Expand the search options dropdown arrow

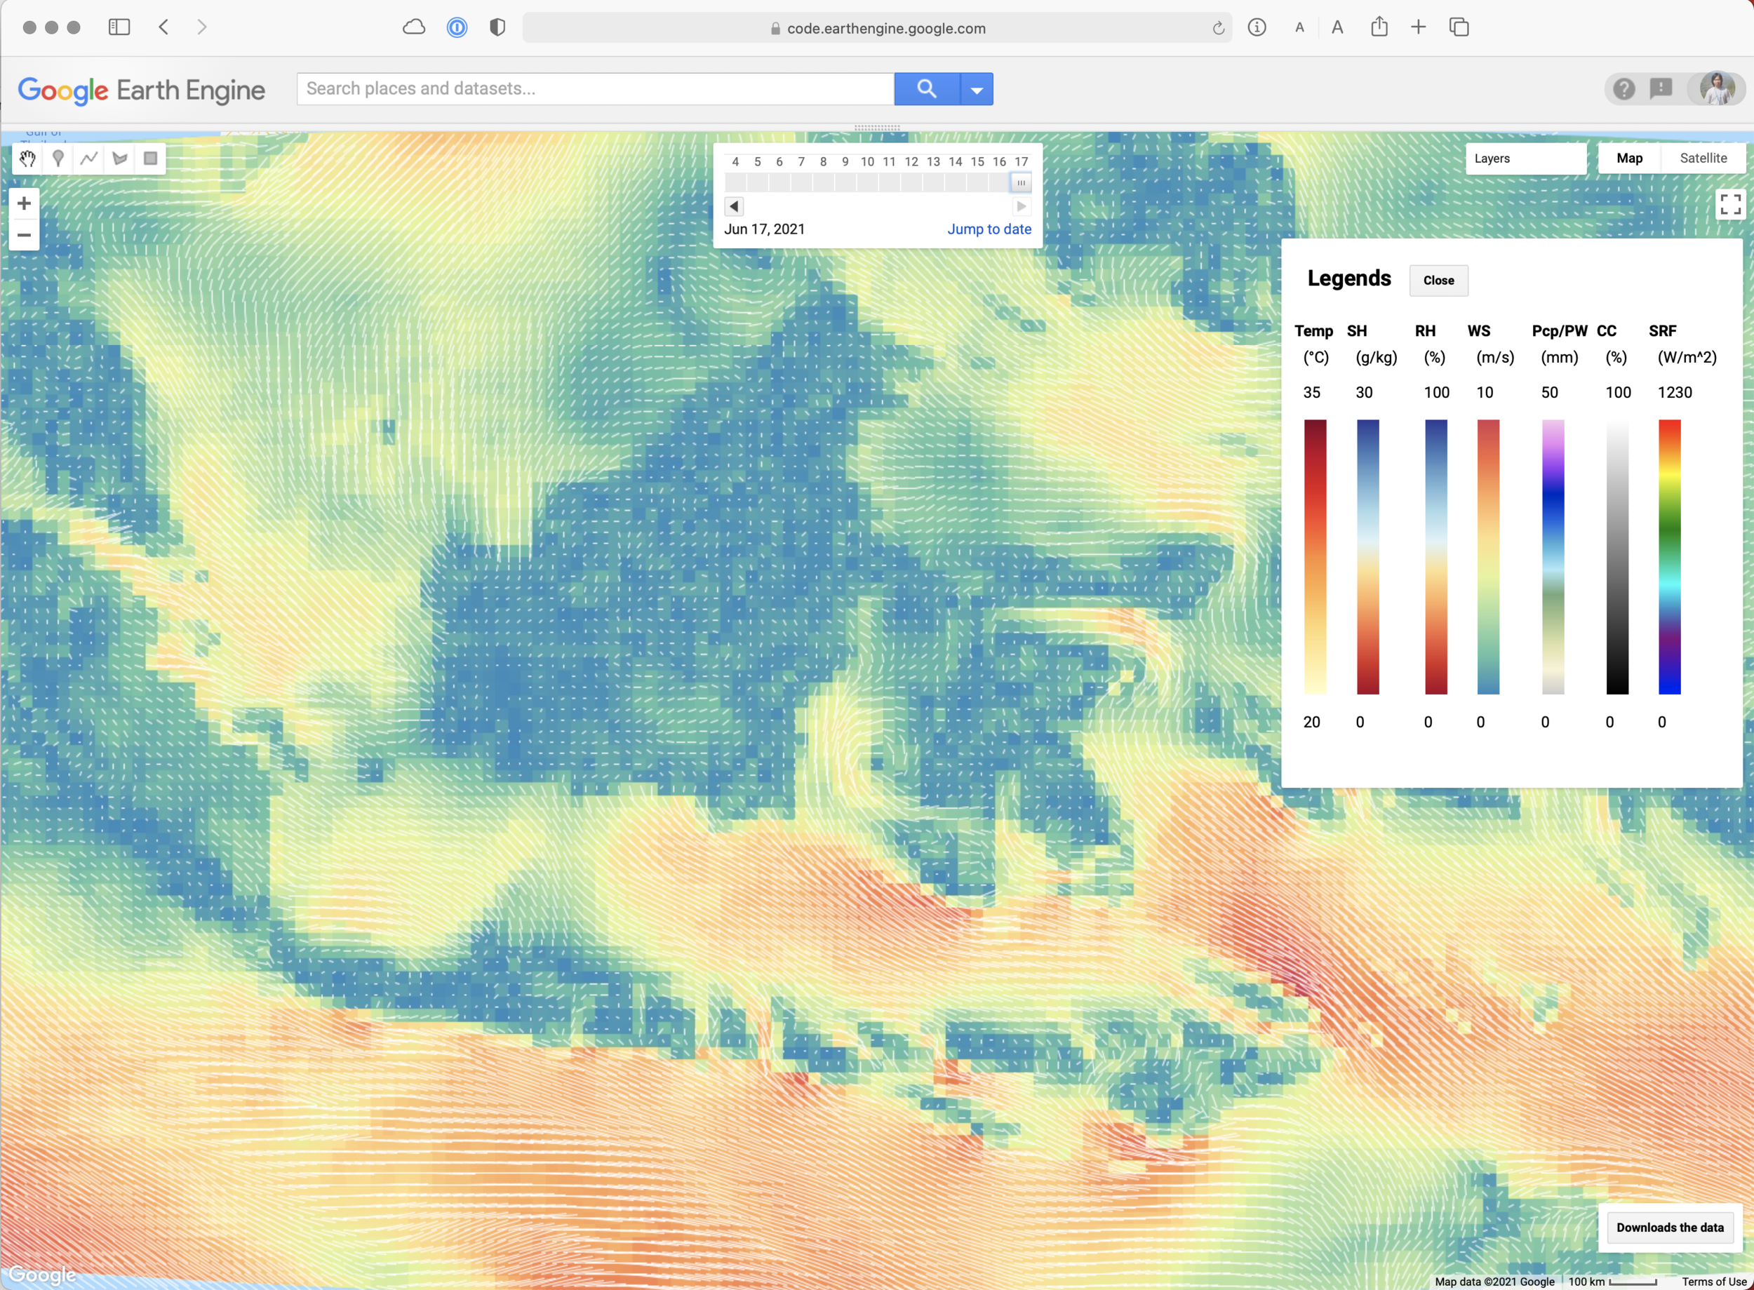(976, 89)
